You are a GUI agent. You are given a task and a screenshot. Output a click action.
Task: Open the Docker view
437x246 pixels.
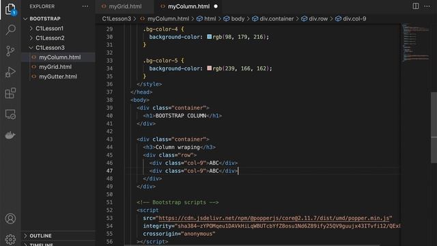tap(10, 135)
